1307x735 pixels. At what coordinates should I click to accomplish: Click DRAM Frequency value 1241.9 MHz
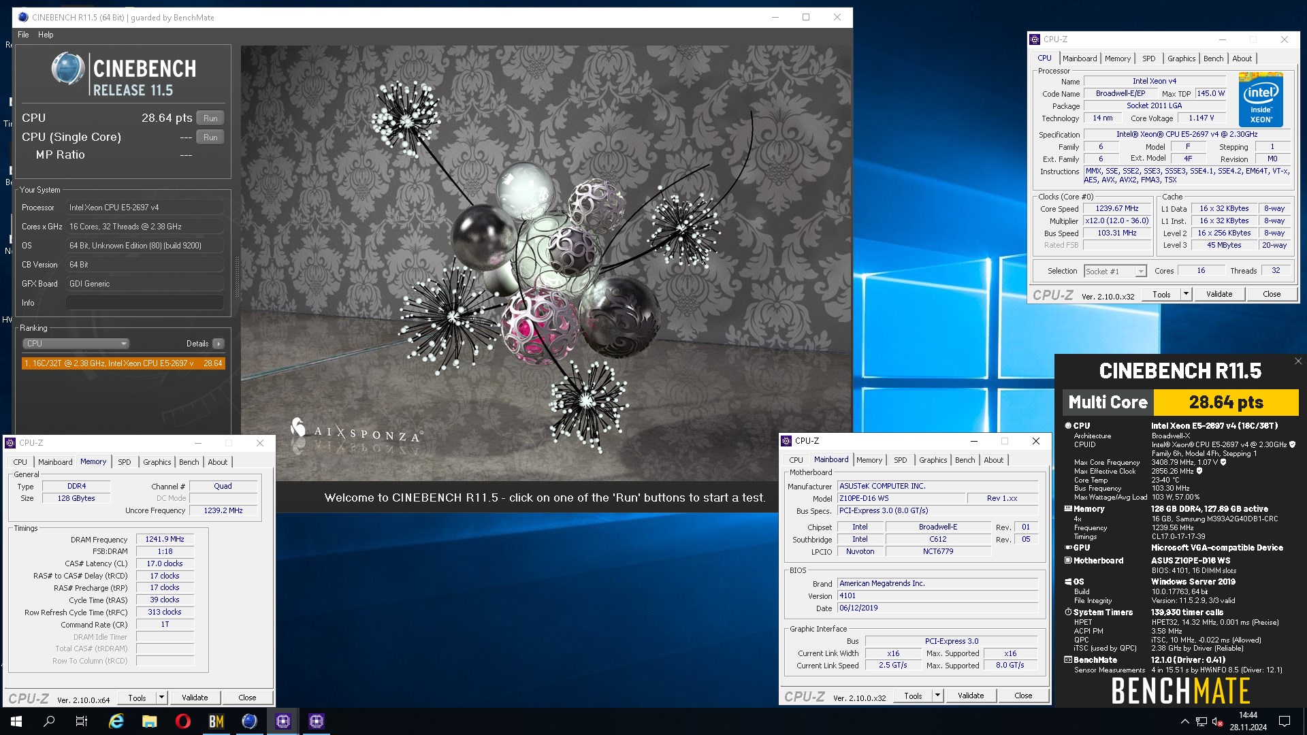tap(165, 539)
